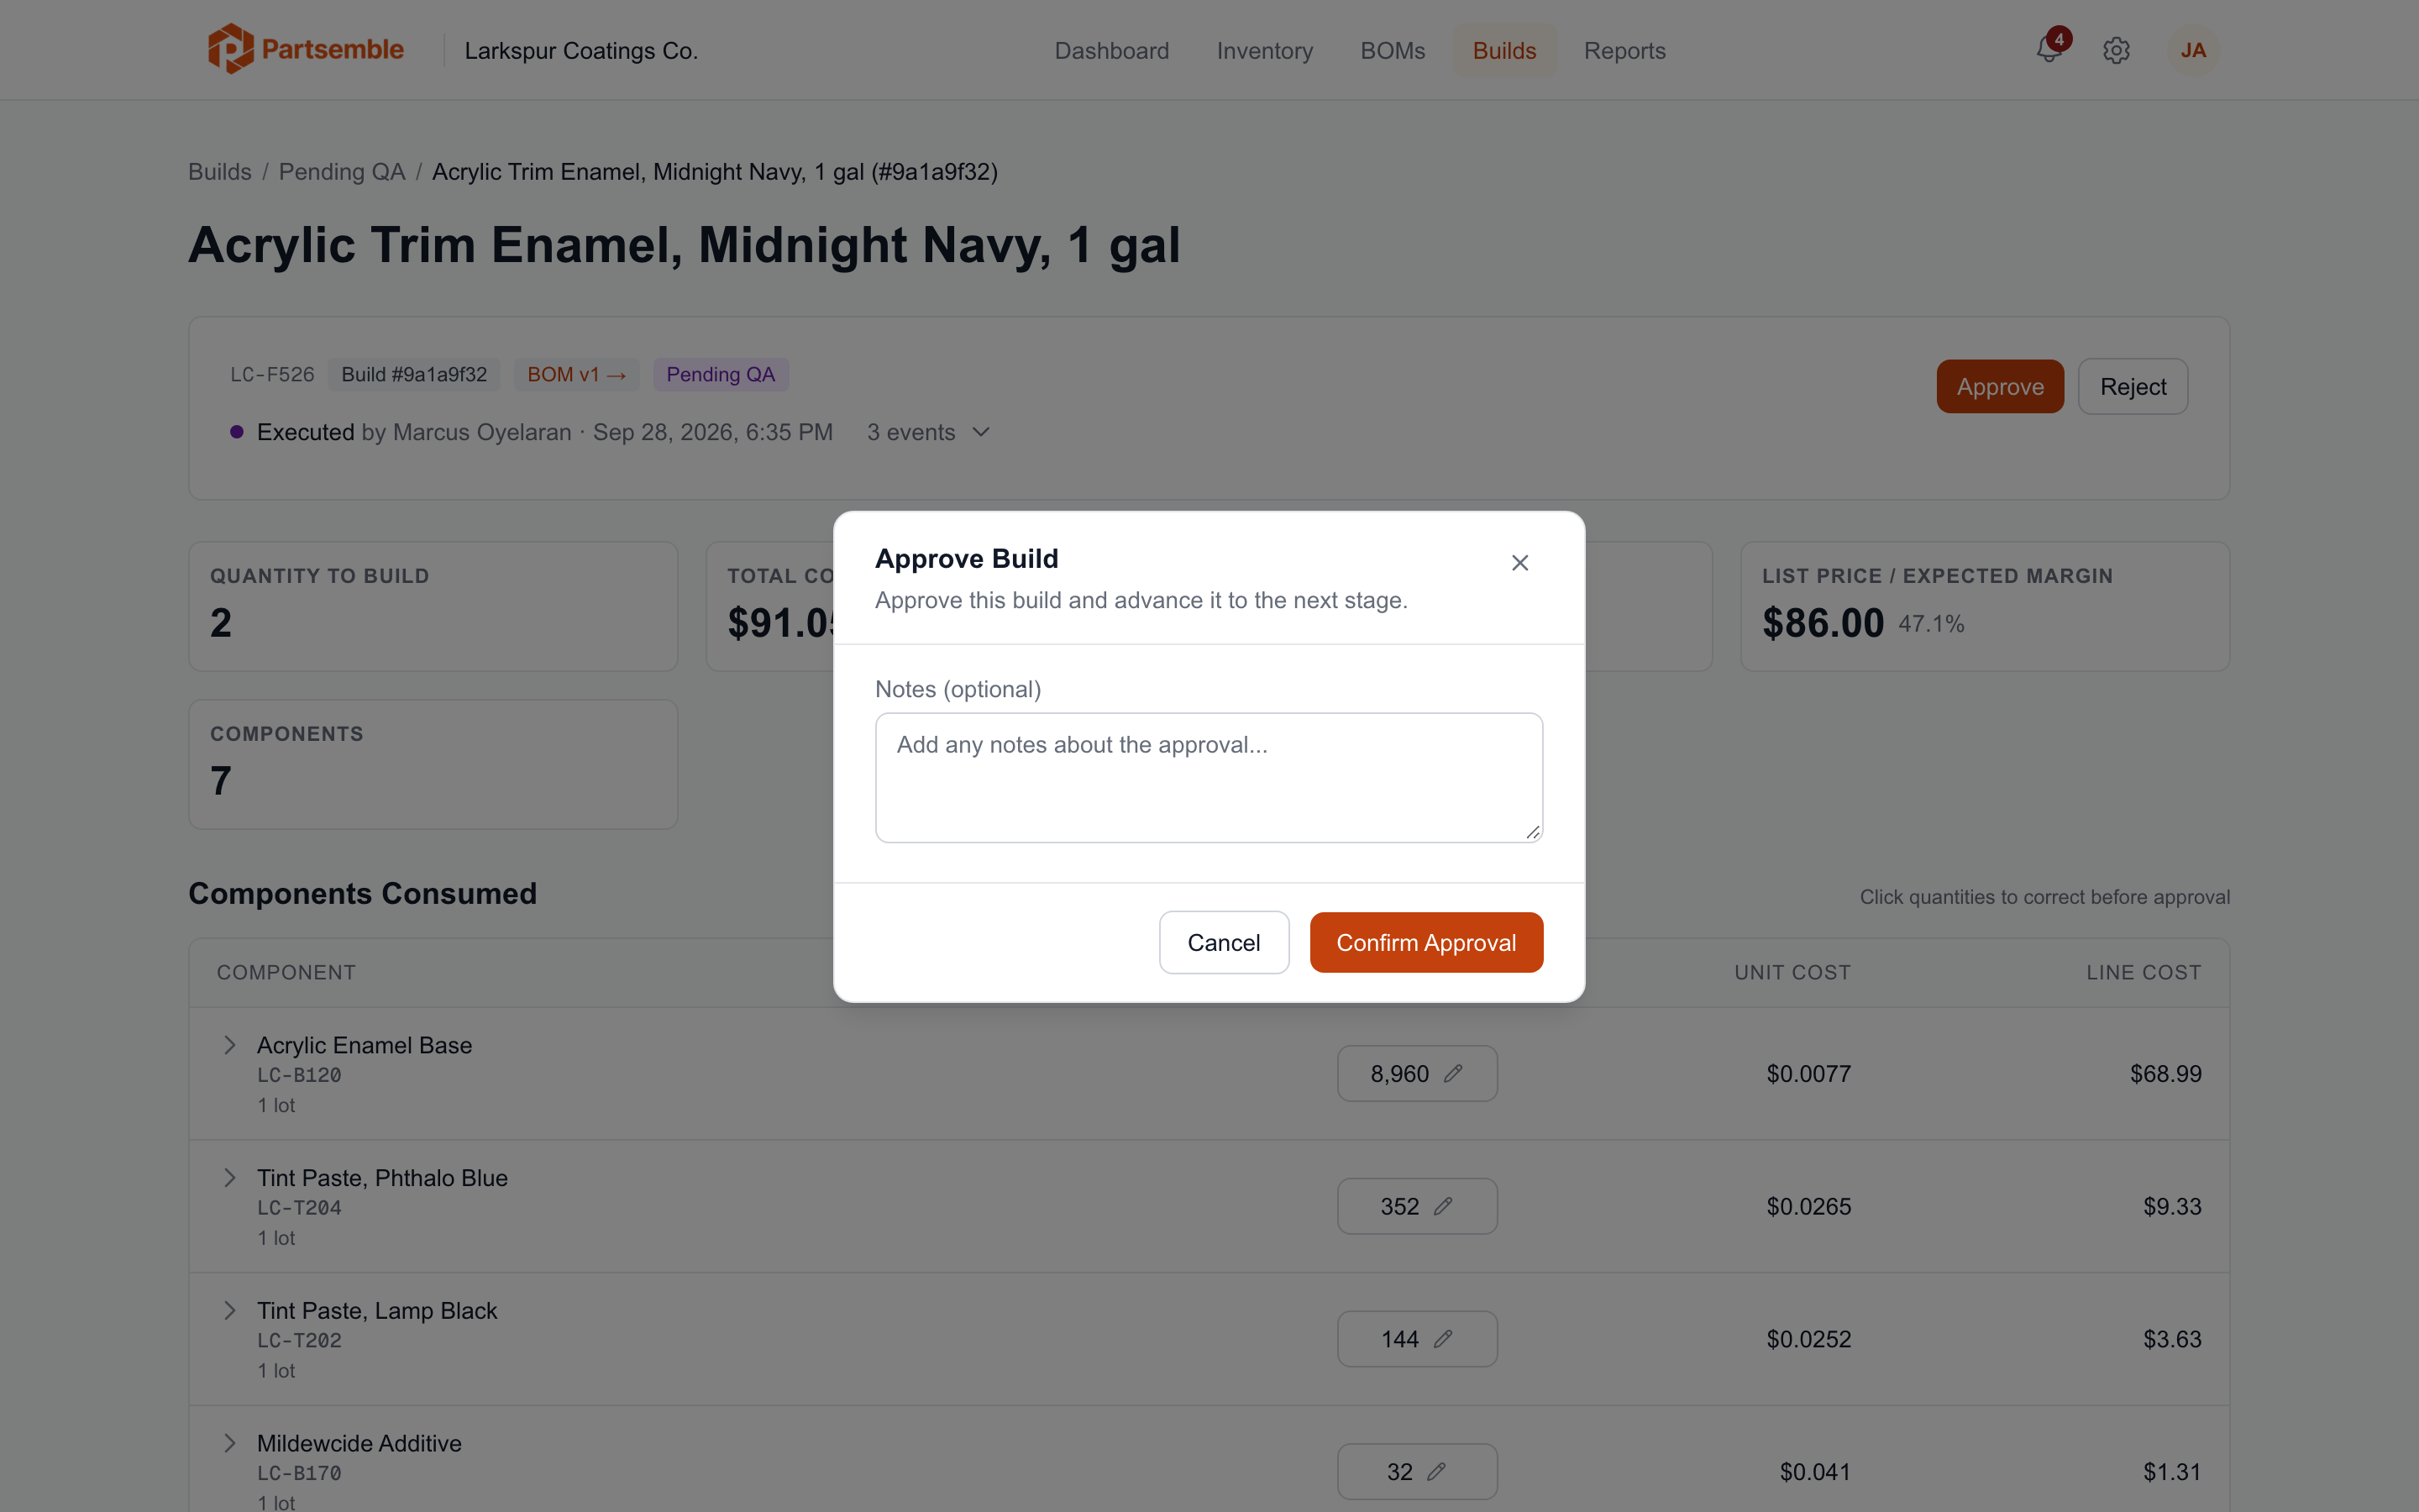Click the 47.1% expected margin value
This screenshot has width=2419, height=1512.
click(1931, 624)
